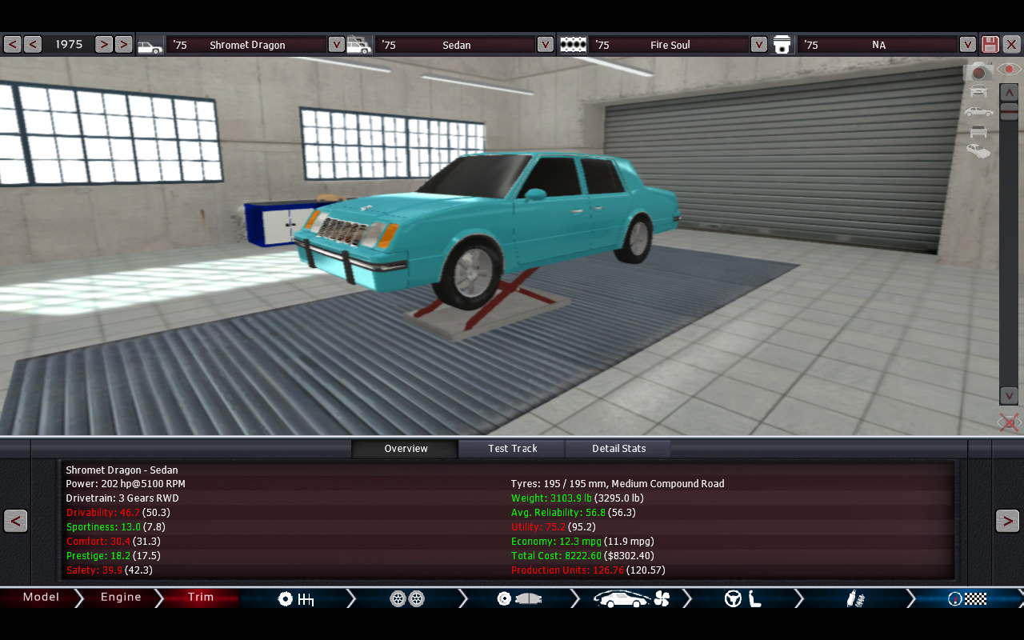
Task: Toggle the crossed-out icon at the viewport's lower right
Action: point(1009,422)
